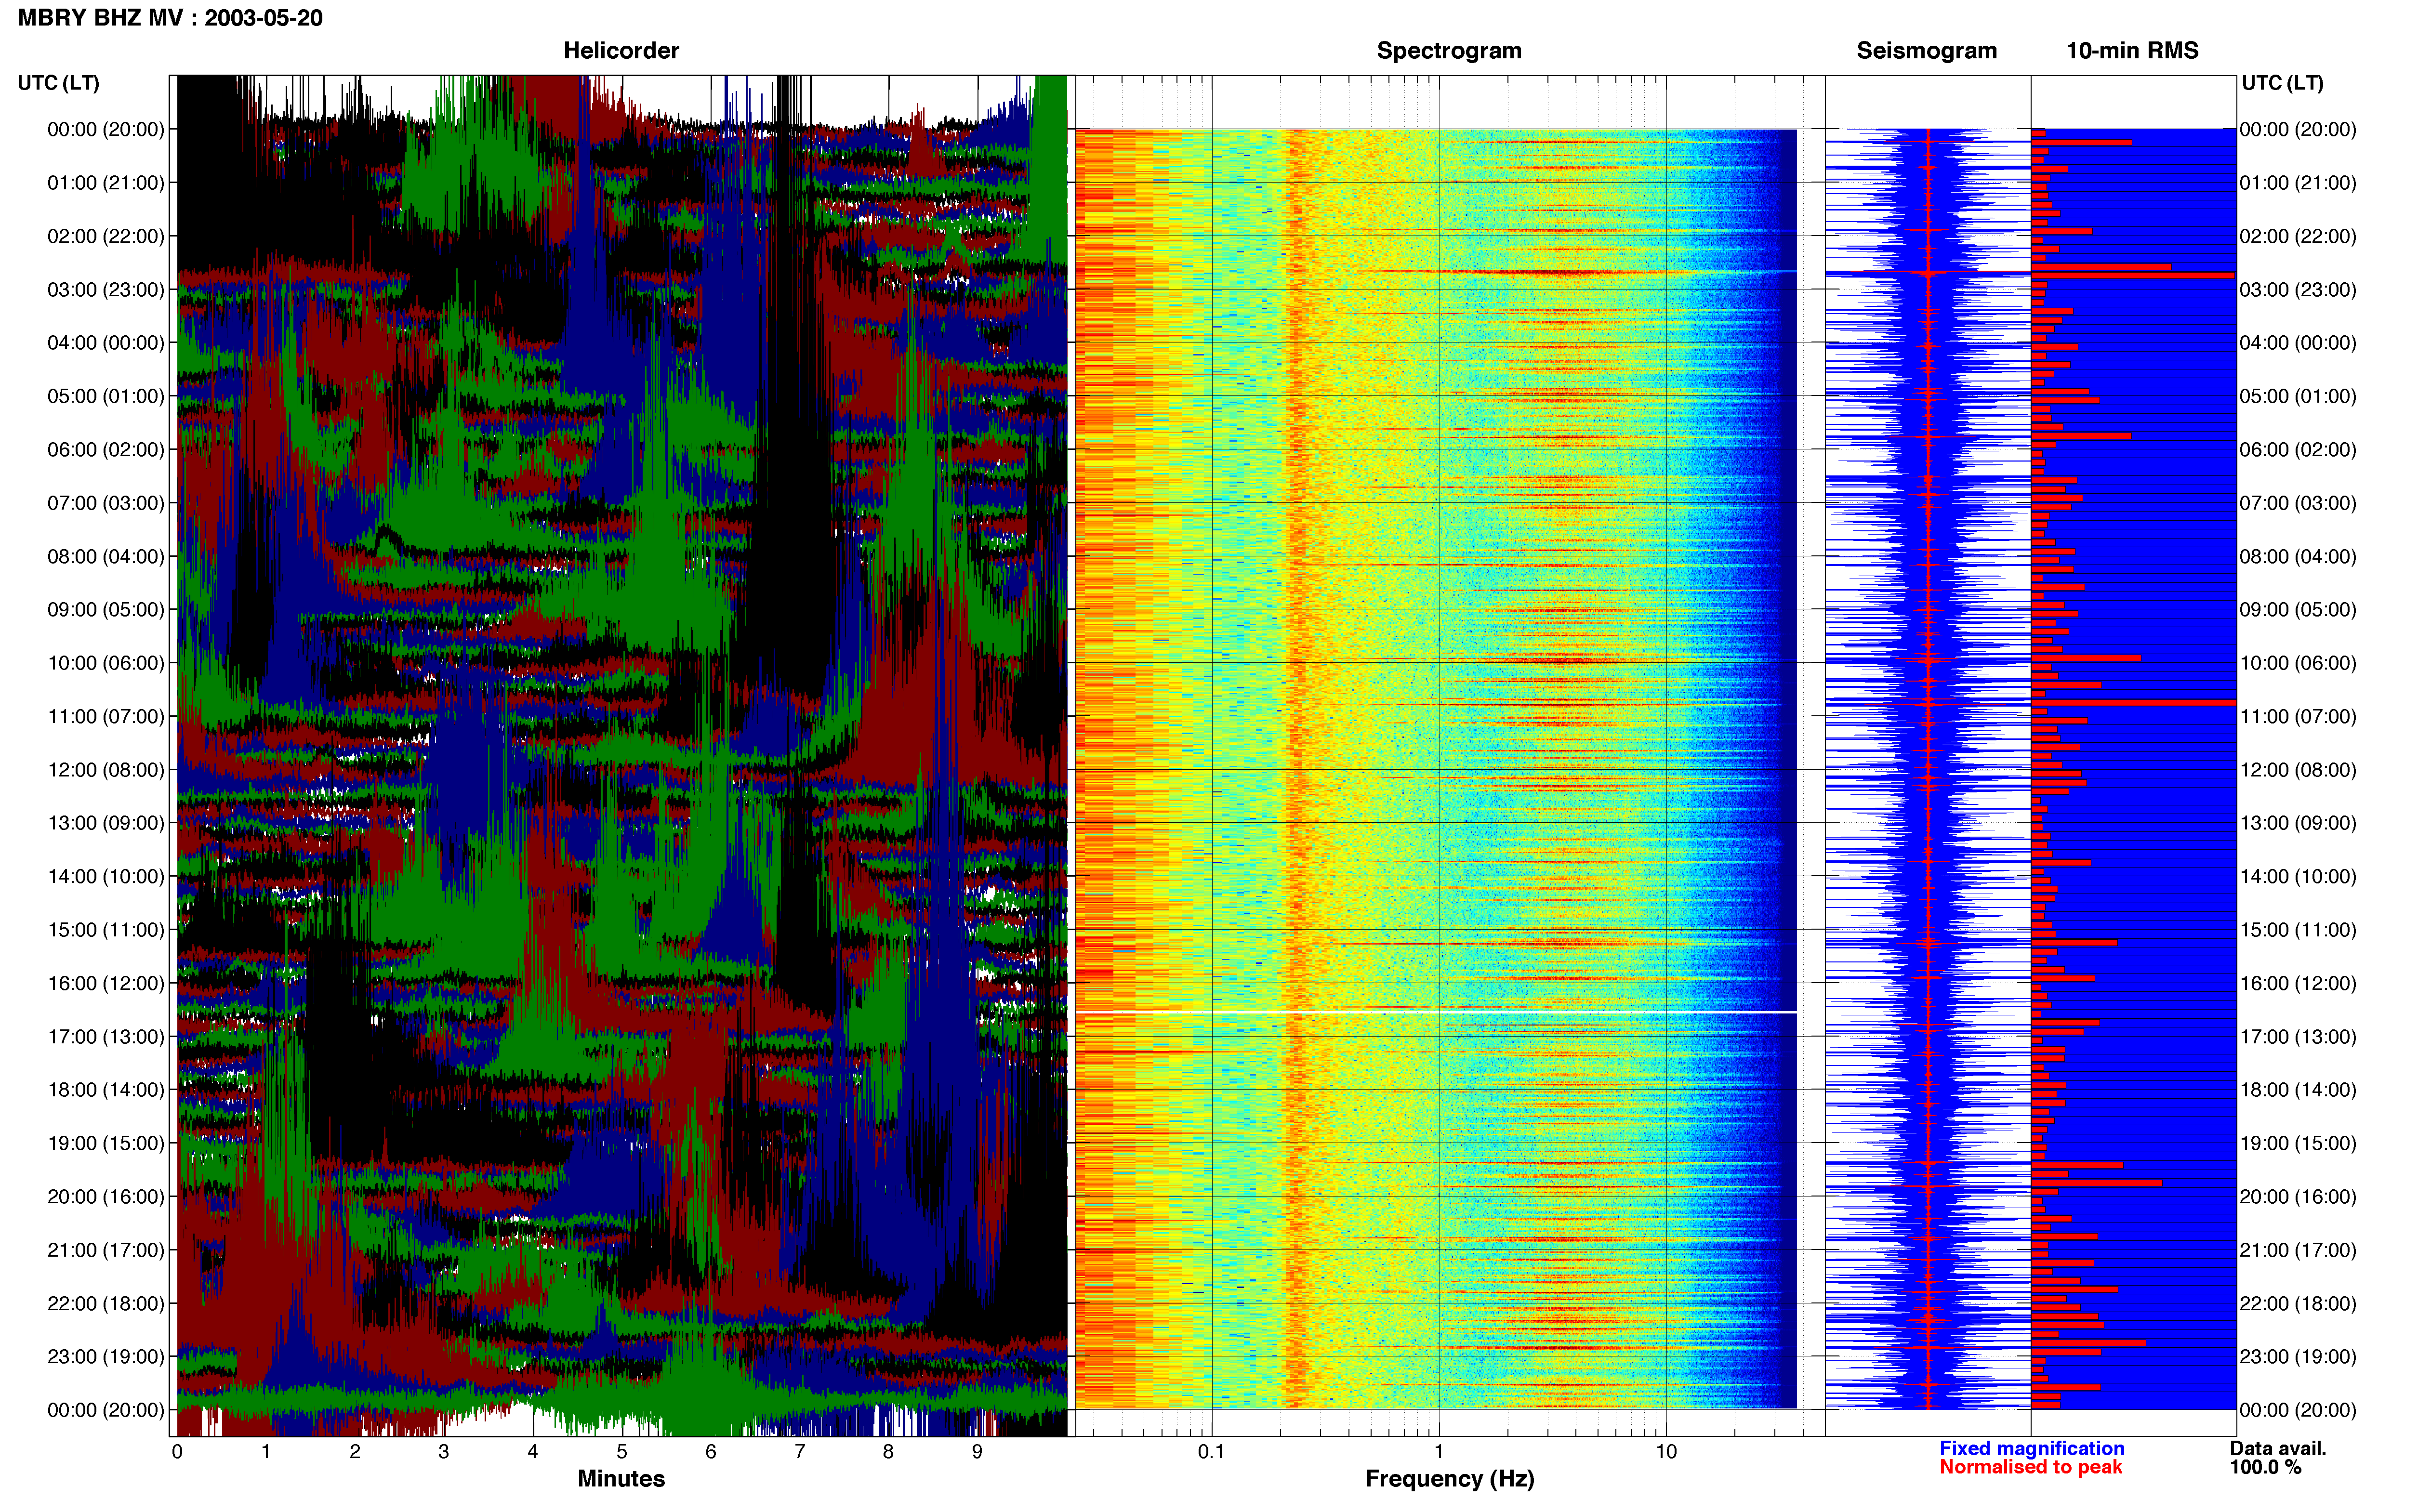Click 'UTC (LT)' label beside the Helicorder
Screen dimensions: 2418x1512
tap(59, 83)
